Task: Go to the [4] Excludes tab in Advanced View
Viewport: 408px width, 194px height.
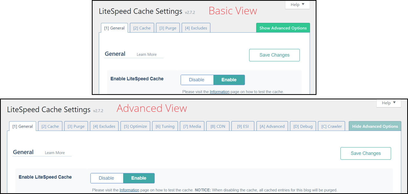Action: 104,126
